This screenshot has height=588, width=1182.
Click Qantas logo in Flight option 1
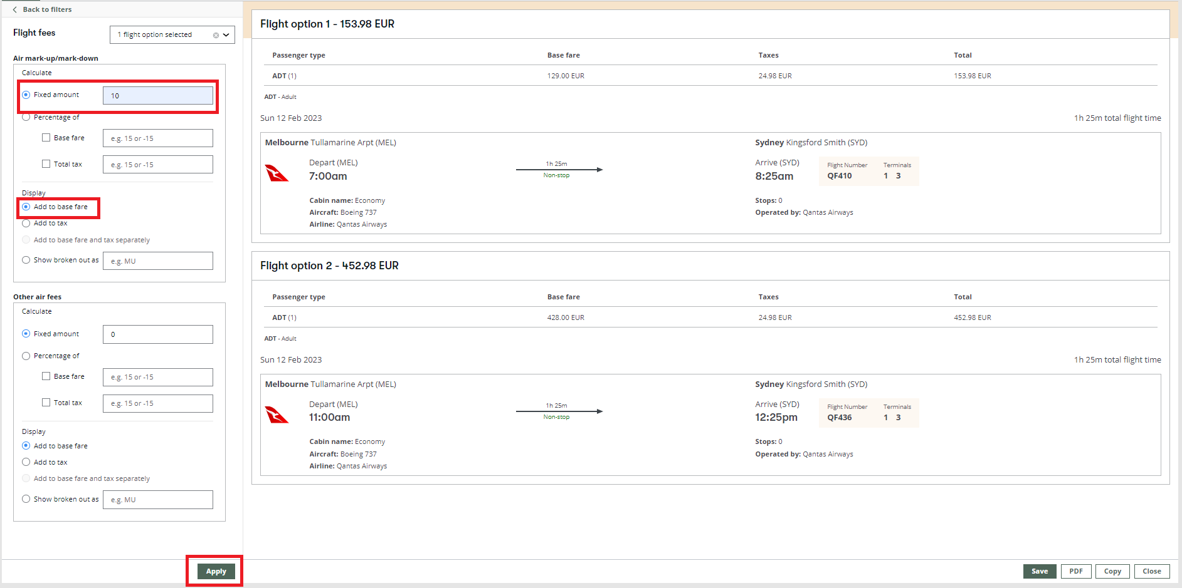277,173
